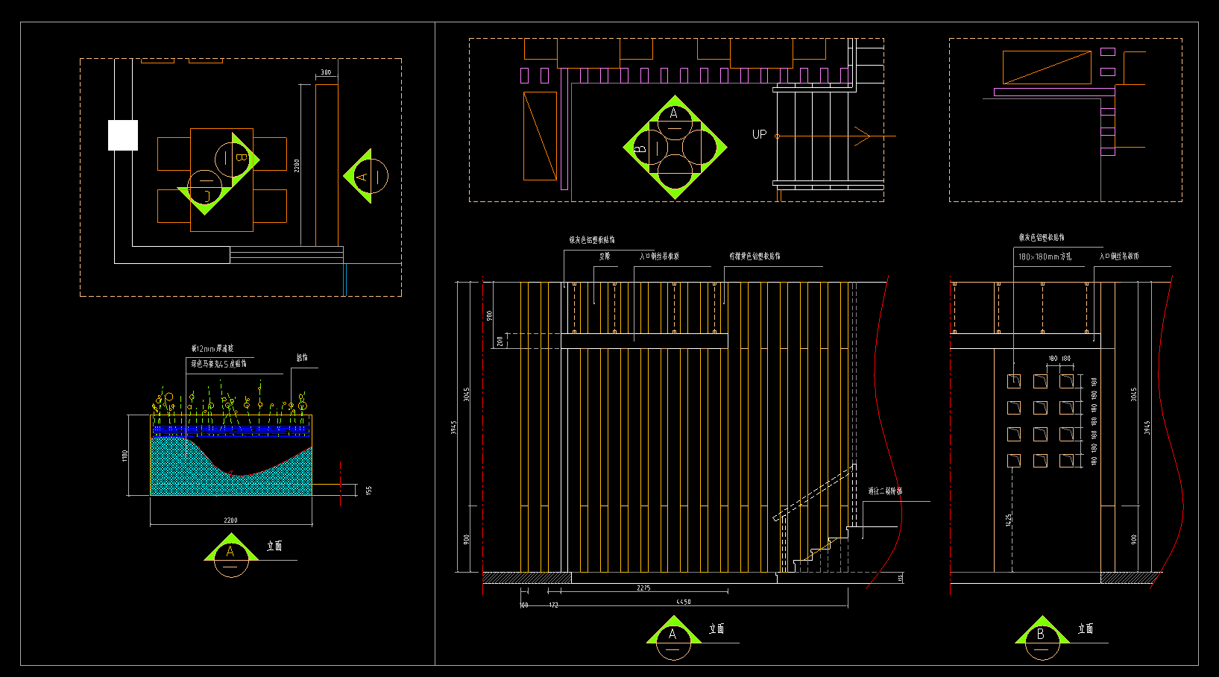Click the A 立面 title symbol below fountain
This screenshot has height=677, width=1219.
coord(231,555)
